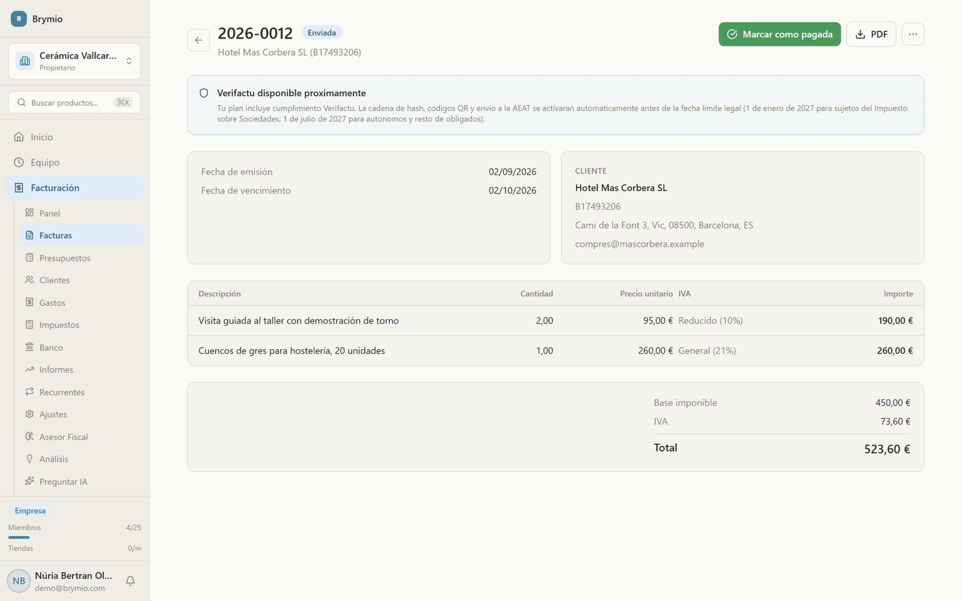Open the Cerámica Vallcar company switcher

[x=75, y=61]
